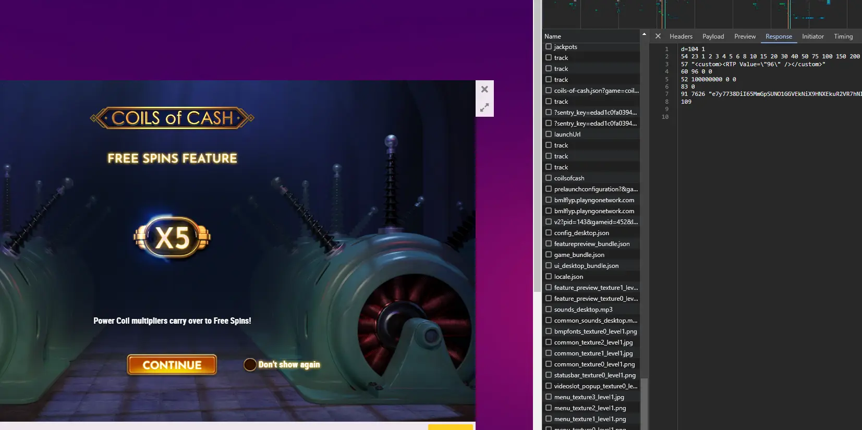The width and height of the screenshot is (862, 430).
Task: Click the Coils of Cash game logo
Action: 172,118
